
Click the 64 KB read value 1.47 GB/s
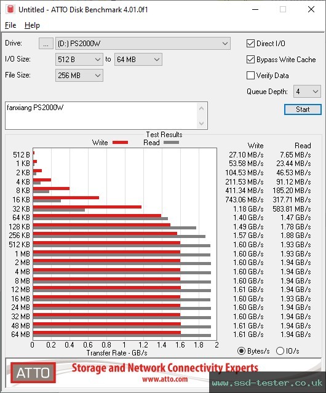[296, 218]
